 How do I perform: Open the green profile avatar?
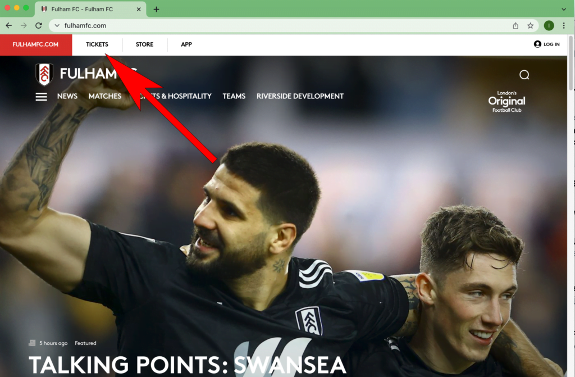(x=549, y=26)
